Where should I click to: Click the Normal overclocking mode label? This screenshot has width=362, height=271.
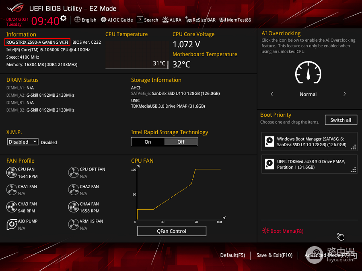point(308,94)
